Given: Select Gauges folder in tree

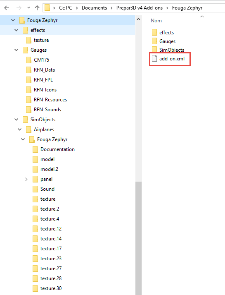Looking at the screenshot, I should point(38,50).
